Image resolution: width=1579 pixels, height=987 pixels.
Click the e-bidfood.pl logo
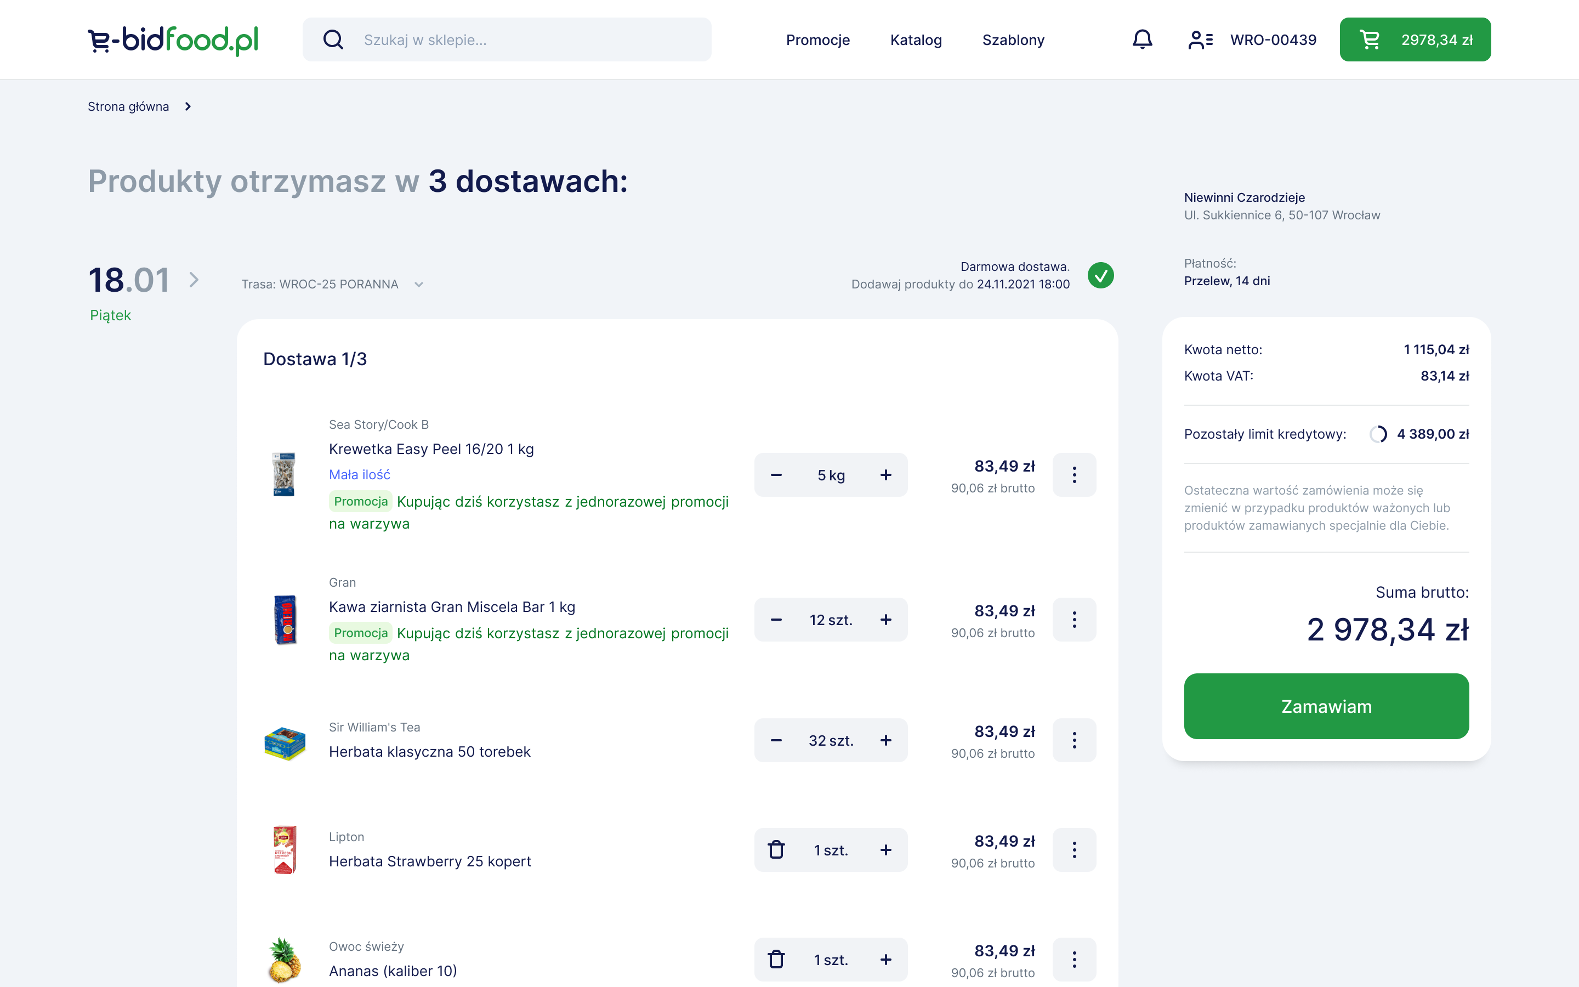(173, 40)
